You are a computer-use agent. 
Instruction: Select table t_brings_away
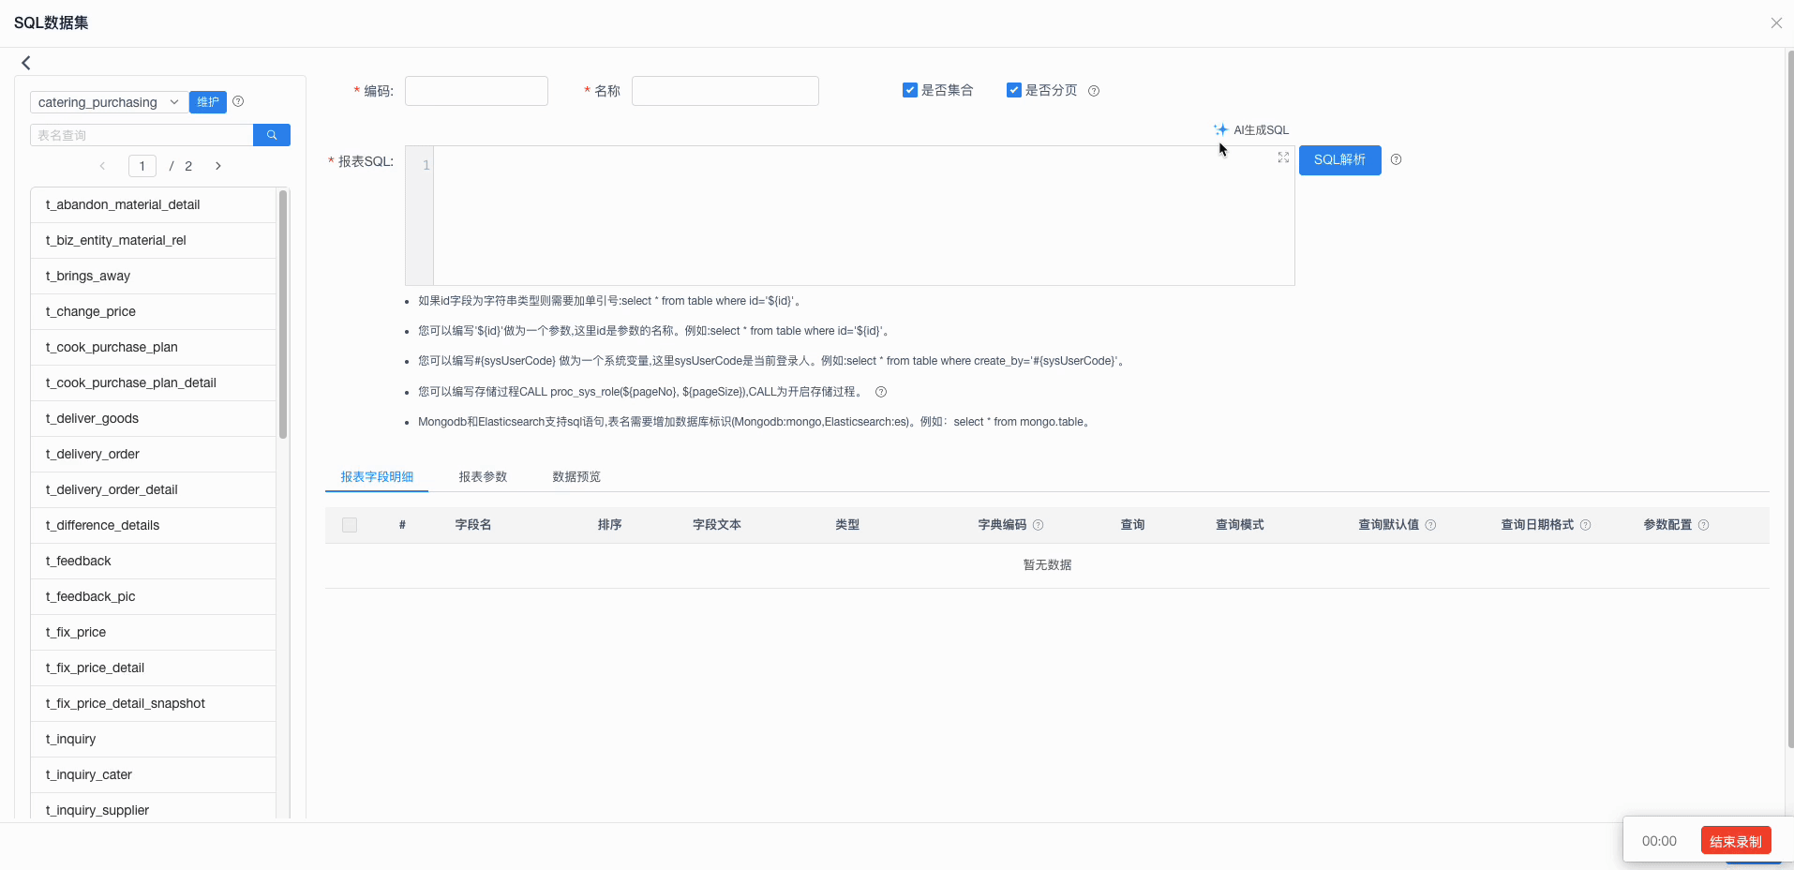click(153, 277)
